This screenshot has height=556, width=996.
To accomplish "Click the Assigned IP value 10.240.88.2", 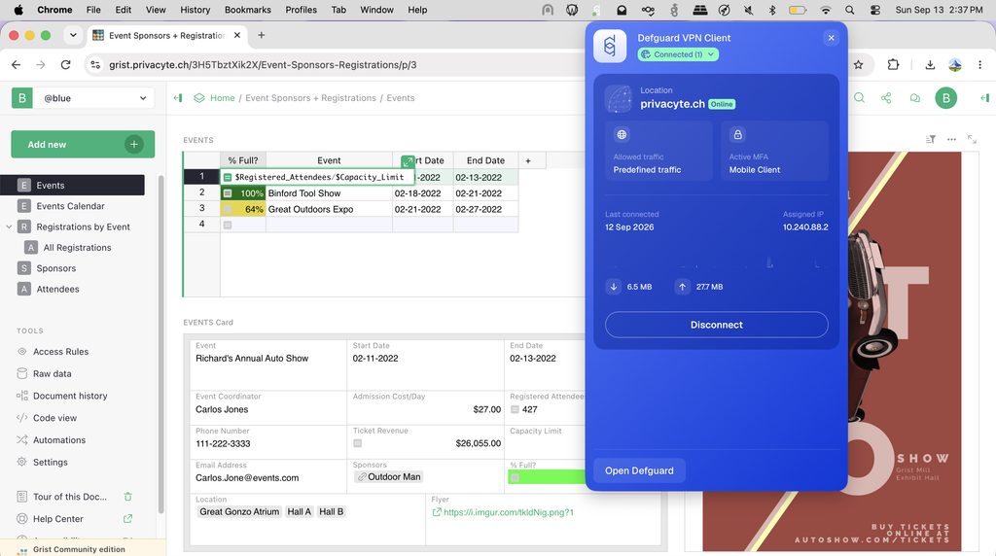I will (804, 227).
